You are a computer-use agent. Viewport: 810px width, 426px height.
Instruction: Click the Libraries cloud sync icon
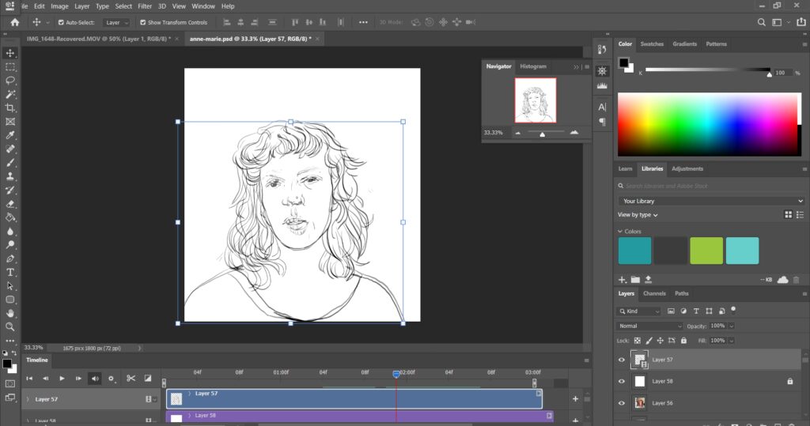tap(782, 279)
